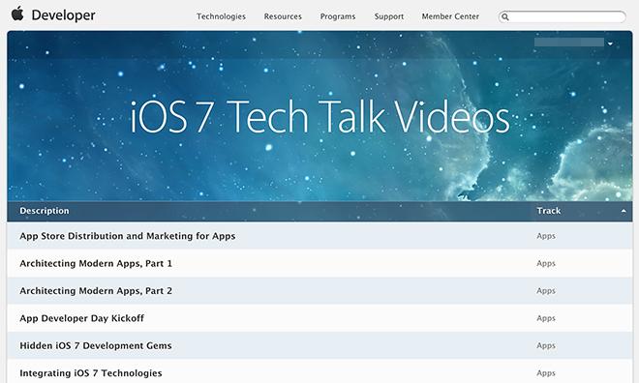This screenshot has width=639, height=383.
Task: Open App Store Distribution and Marketing for Apps
Action: (128, 236)
